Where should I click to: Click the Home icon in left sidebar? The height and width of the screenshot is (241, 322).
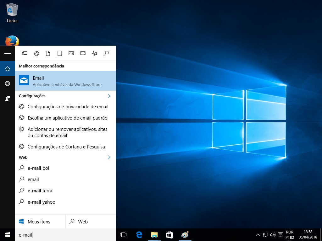8,68
